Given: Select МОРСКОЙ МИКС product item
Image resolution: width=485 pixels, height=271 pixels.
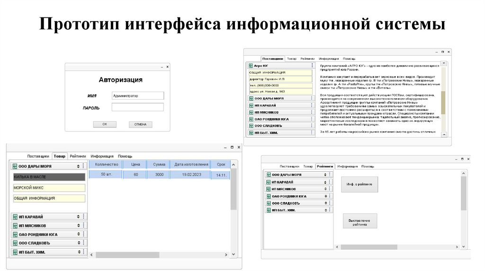Looking at the screenshot, I should [49, 188].
